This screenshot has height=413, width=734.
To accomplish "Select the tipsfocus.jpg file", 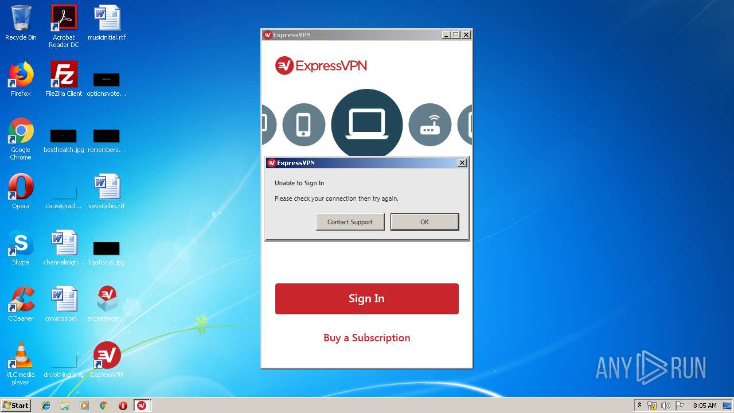I will (x=107, y=252).
